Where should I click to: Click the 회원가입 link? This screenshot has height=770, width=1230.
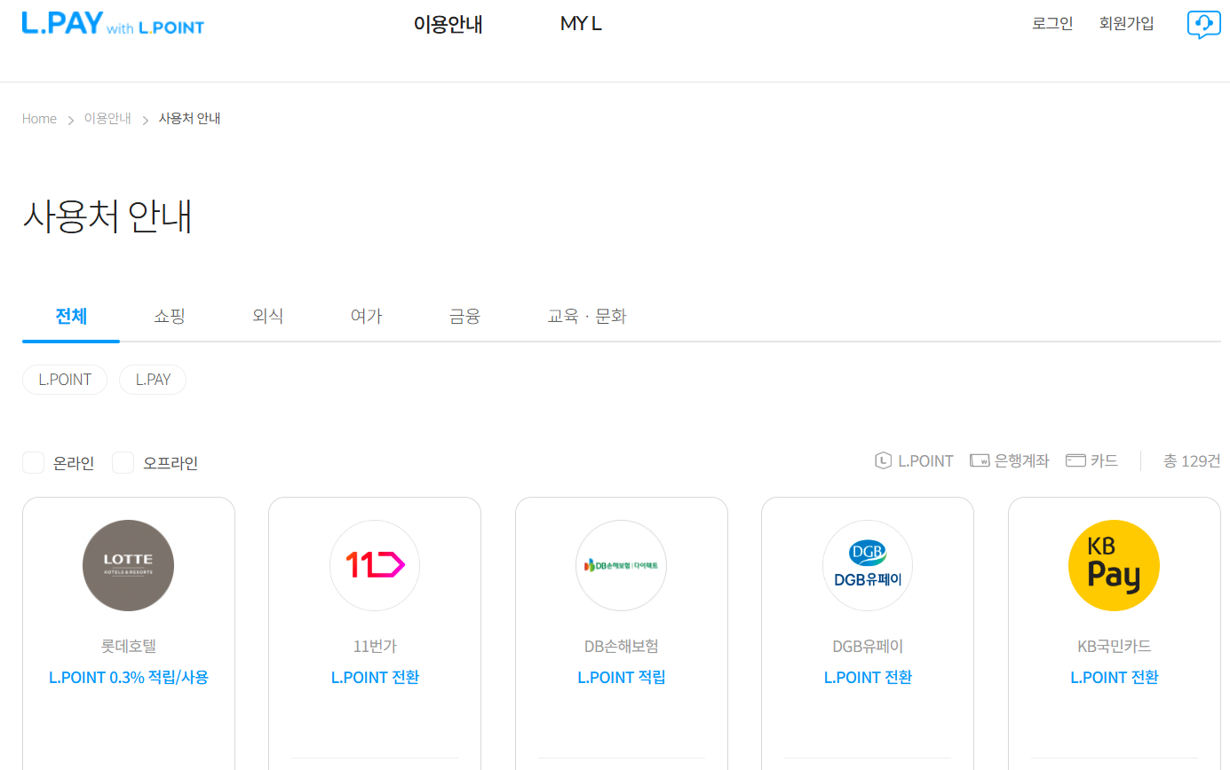click(x=1126, y=24)
